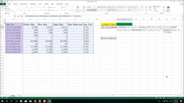The width and height of the screenshot is (184, 103).
Task: Collapse the ribbon with the up arrow
Action: [182, 13]
